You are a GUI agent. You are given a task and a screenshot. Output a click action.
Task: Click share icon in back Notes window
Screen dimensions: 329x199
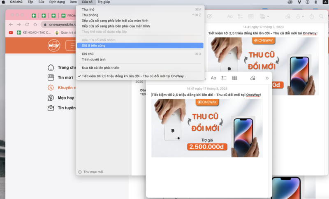click(x=312, y=16)
